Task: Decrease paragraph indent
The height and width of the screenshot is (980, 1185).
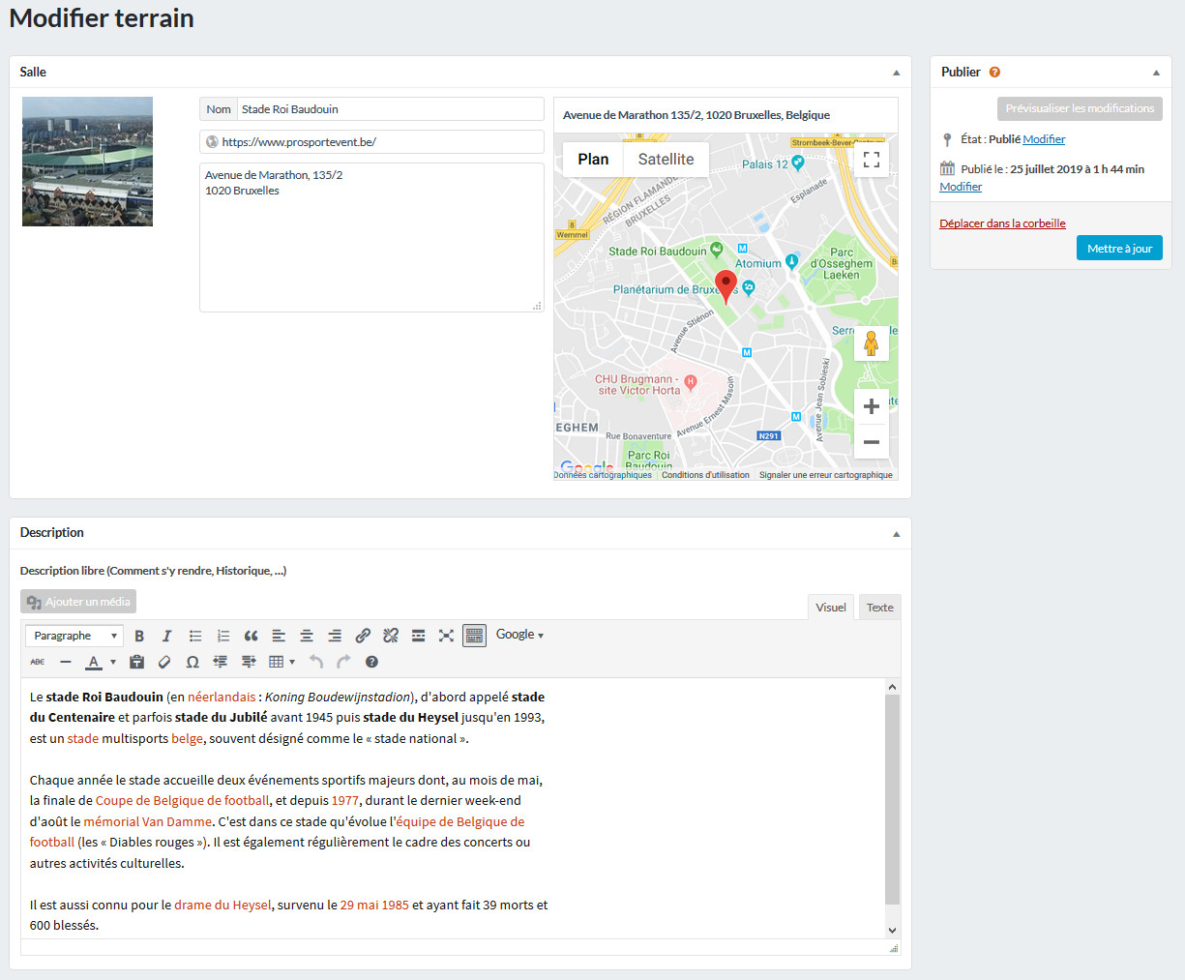Action: tap(221, 662)
